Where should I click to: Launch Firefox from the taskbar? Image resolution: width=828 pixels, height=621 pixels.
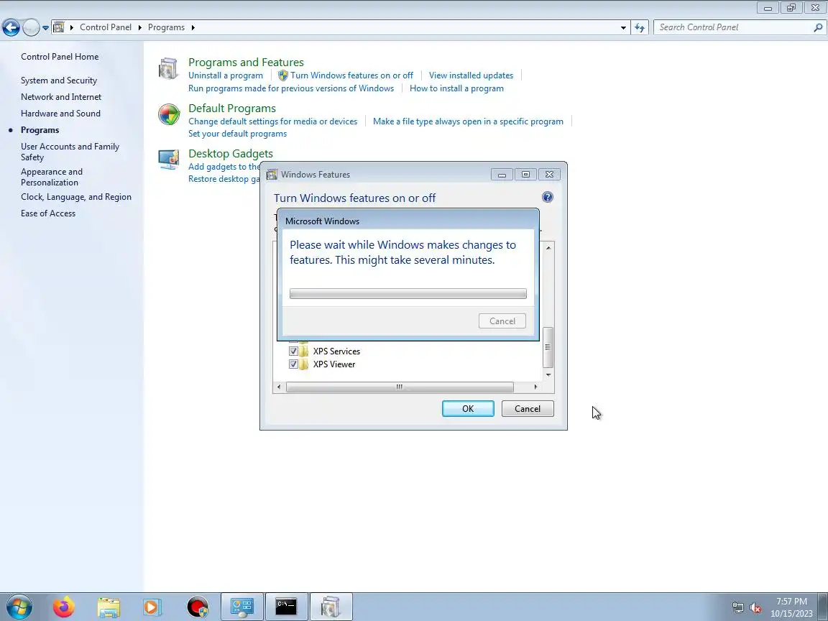click(64, 607)
